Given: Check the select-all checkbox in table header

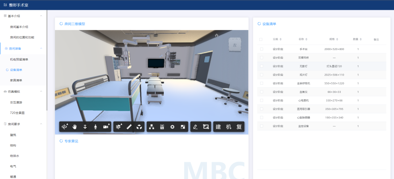Looking at the screenshot, I should (261, 39).
